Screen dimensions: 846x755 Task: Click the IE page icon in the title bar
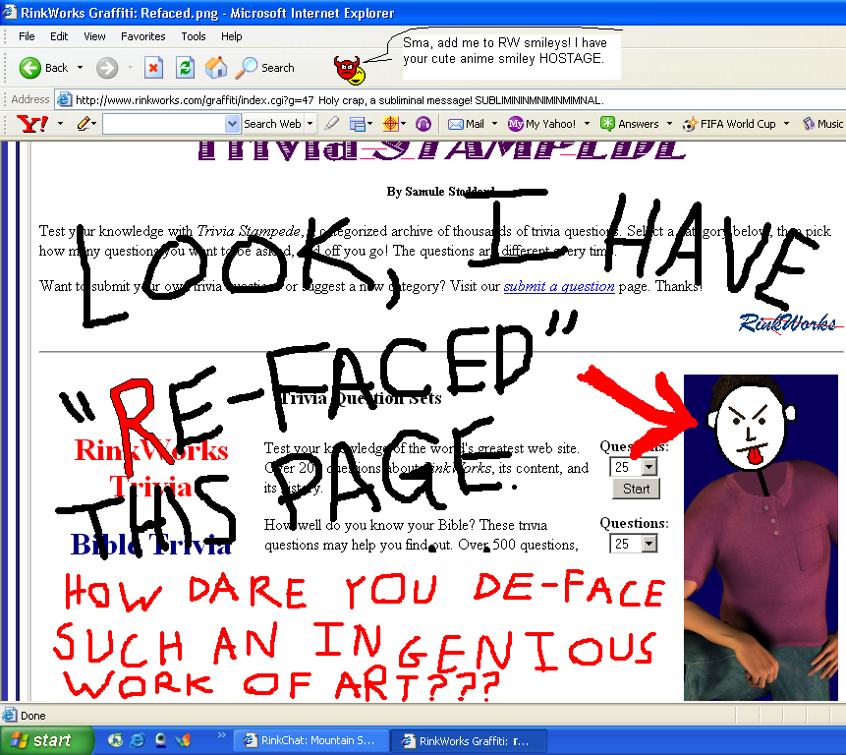[x=9, y=12]
